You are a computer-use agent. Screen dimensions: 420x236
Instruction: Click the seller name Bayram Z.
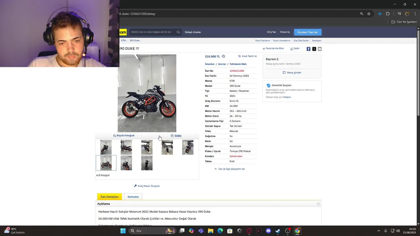tap(272, 59)
